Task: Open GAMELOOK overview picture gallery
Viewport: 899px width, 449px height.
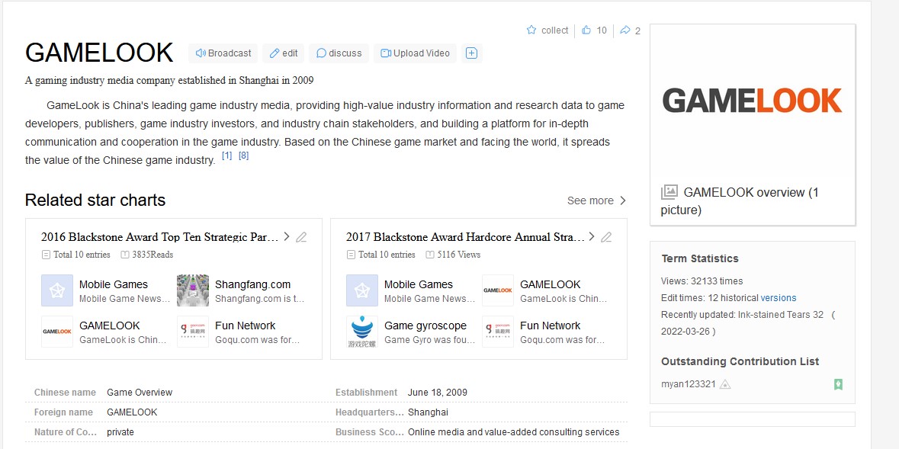Action: click(740, 201)
